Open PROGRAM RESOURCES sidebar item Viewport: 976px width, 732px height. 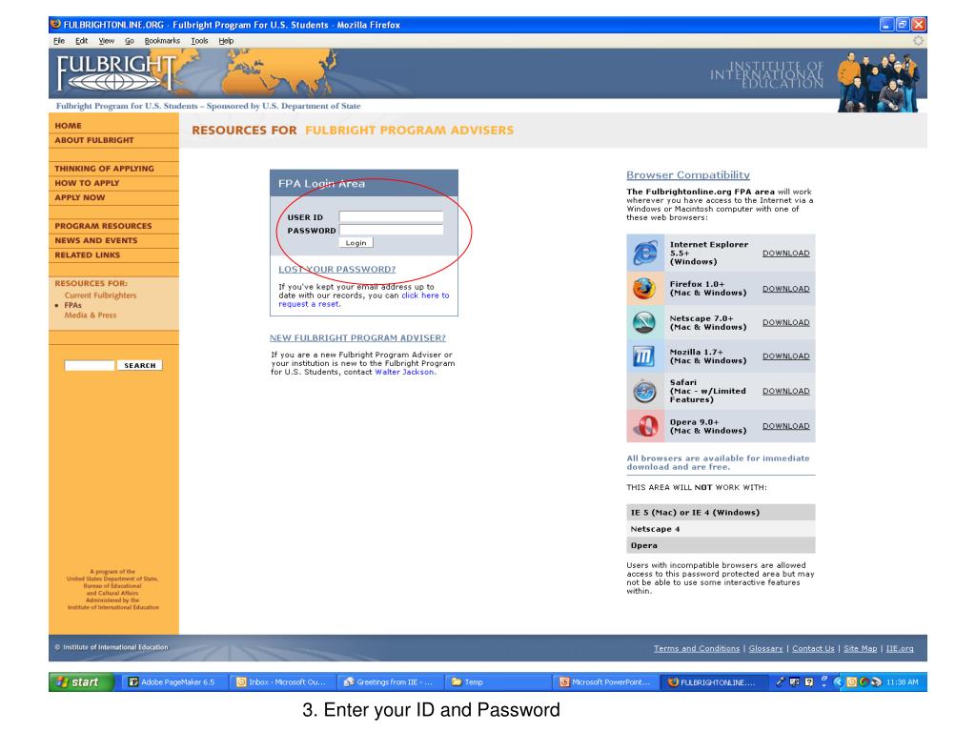(103, 226)
